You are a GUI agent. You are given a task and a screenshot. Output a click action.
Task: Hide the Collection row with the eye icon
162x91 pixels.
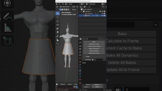point(102,11)
